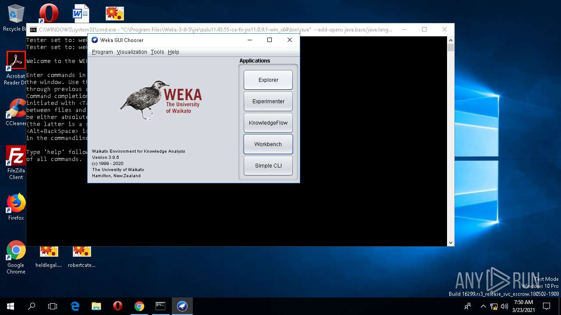The width and height of the screenshot is (561, 315).
Task: Maximize the cmd.exe window
Action: coord(424,30)
